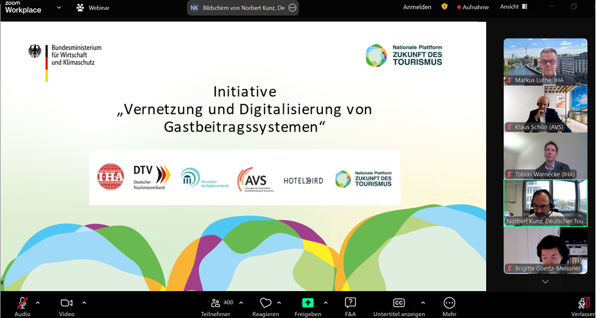Minimize the Zoom window

tap(552, 6)
